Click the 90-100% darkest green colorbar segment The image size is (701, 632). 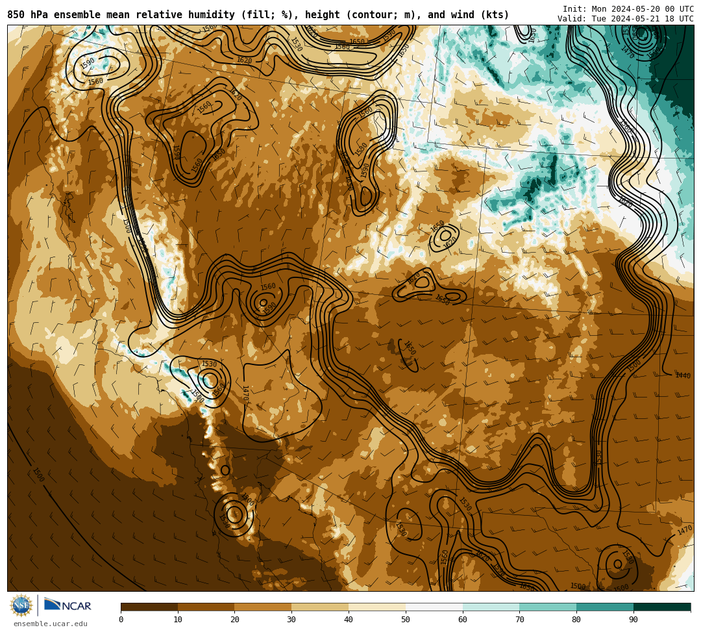click(662, 607)
